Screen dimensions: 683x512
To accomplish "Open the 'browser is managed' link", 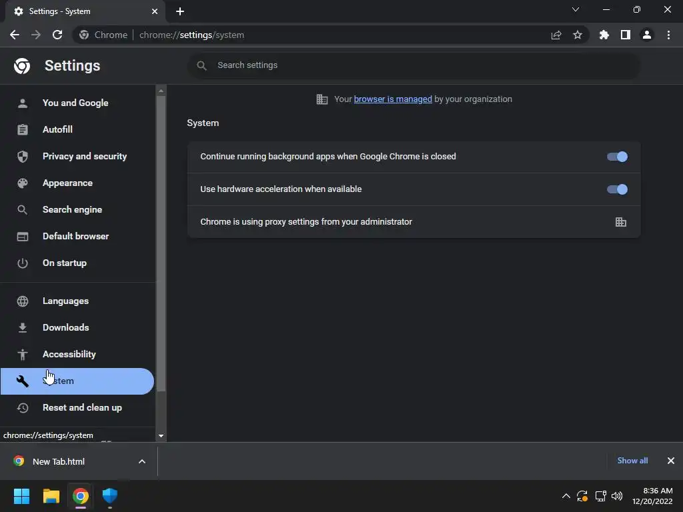I will click(x=393, y=99).
